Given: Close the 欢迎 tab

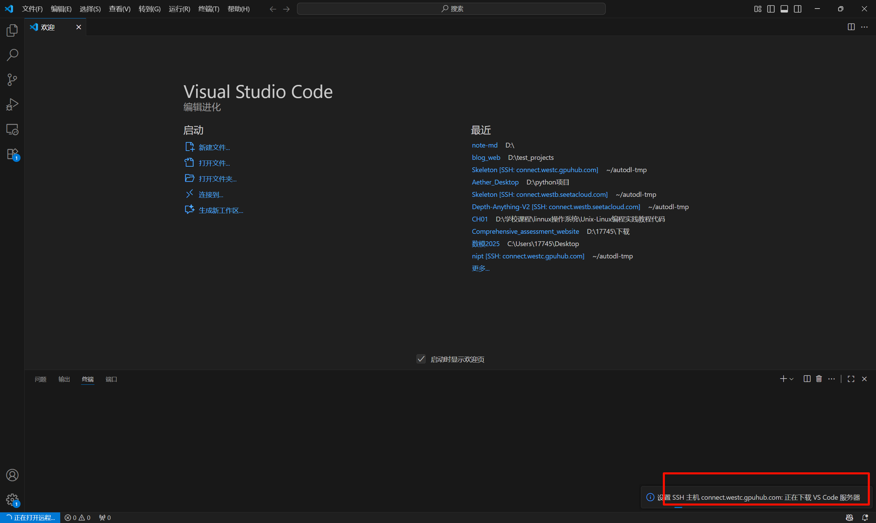Looking at the screenshot, I should (79, 27).
